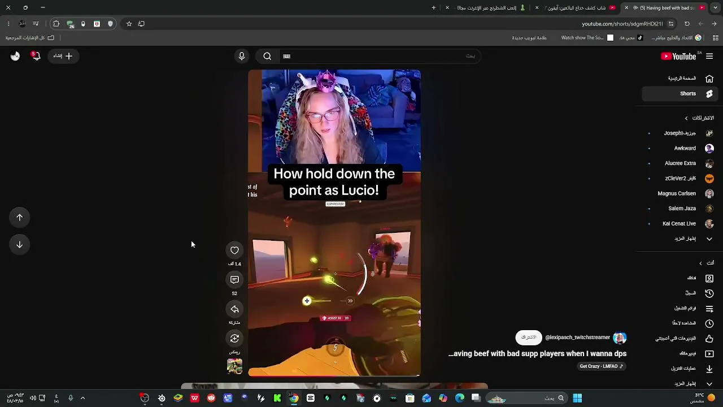Go to the YouTube home logo
The height and width of the screenshot is (407, 723).
pos(678,56)
